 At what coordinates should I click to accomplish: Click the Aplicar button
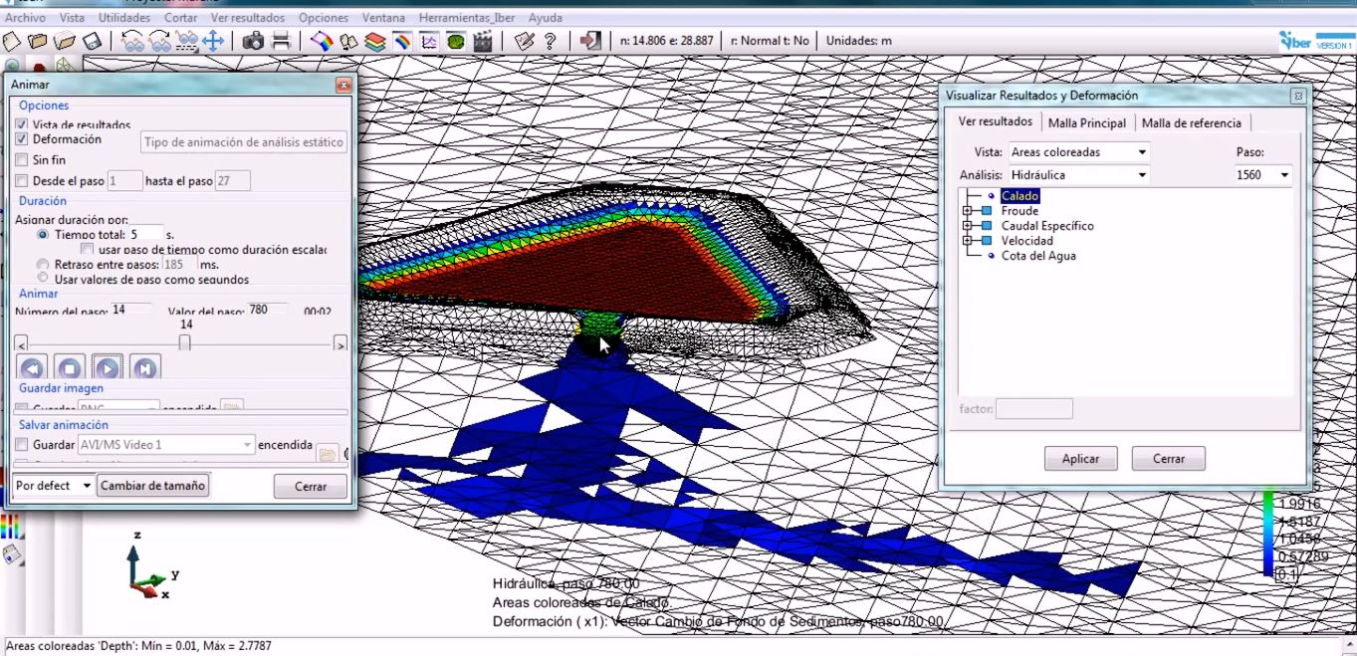click(x=1080, y=459)
